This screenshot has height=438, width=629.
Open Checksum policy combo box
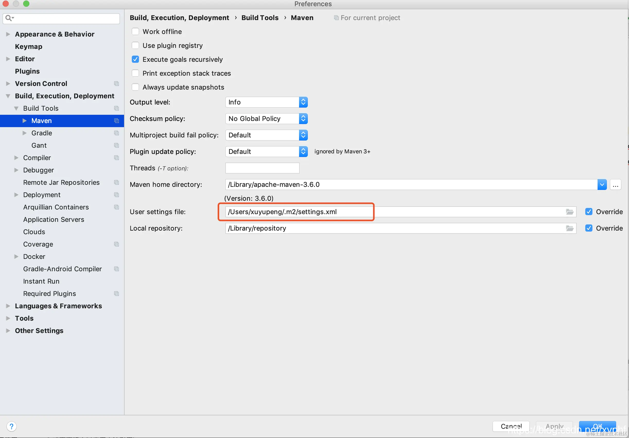click(x=266, y=119)
